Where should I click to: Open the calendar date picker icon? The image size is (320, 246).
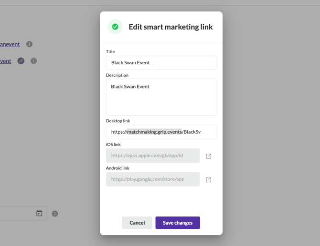coord(39,213)
